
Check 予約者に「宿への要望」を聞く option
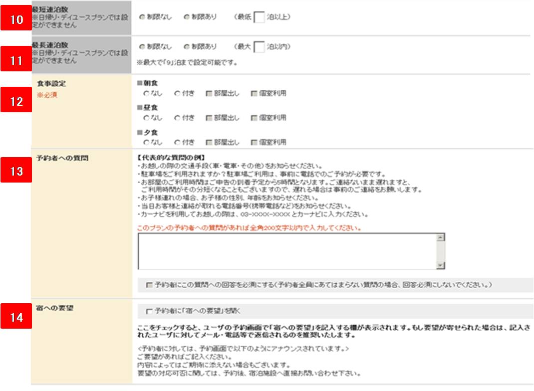click(149, 311)
